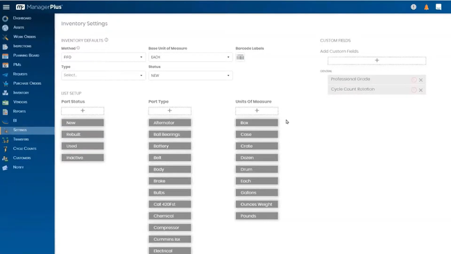The height and width of the screenshot is (254, 451).
Task: Click the PMs sidebar icon
Action: pos(5,65)
